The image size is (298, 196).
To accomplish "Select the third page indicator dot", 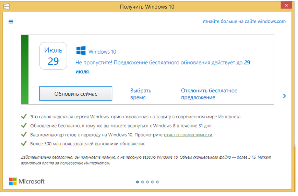I will (x=147, y=182).
